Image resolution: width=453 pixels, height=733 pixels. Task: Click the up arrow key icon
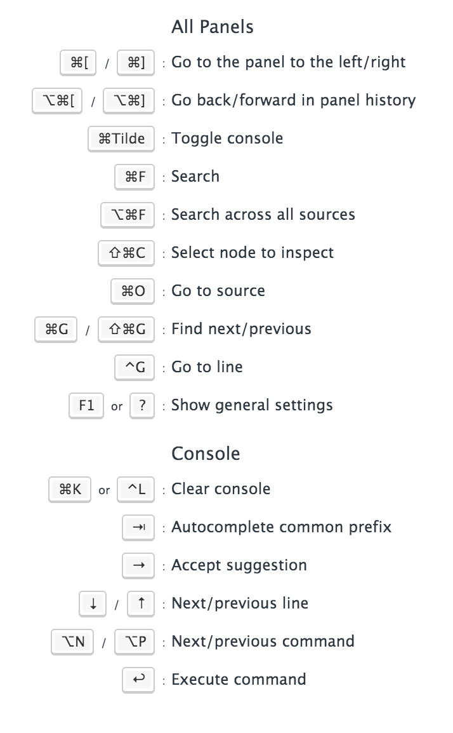pos(141,603)
